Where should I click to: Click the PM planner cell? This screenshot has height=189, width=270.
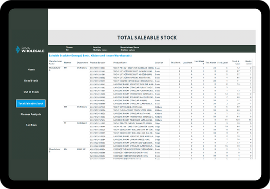point(65,107)
